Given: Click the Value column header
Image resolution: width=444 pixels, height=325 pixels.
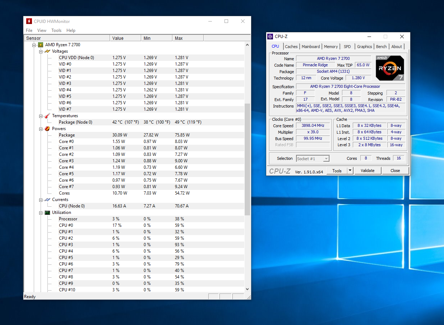Looking at the screenshot, I should [x=125, y=38].
